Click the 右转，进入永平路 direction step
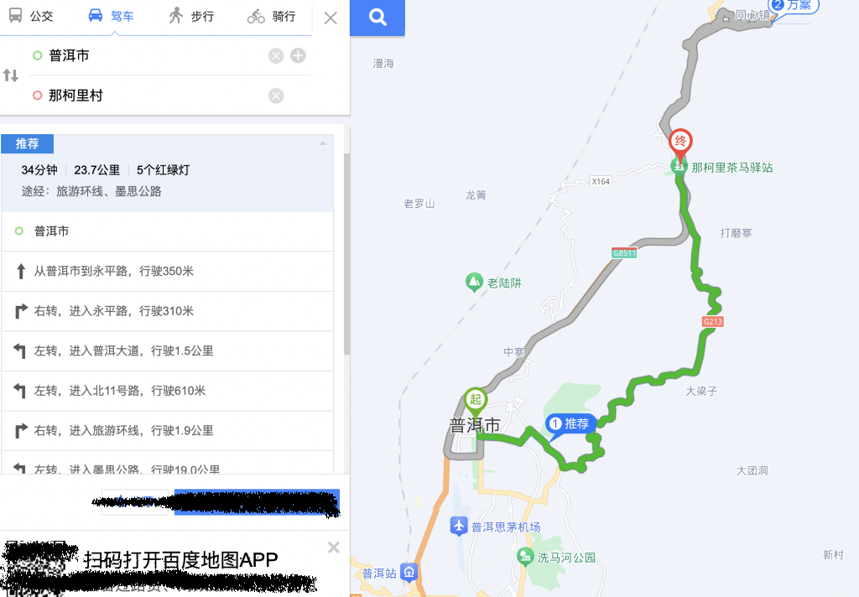 (167, 311)
